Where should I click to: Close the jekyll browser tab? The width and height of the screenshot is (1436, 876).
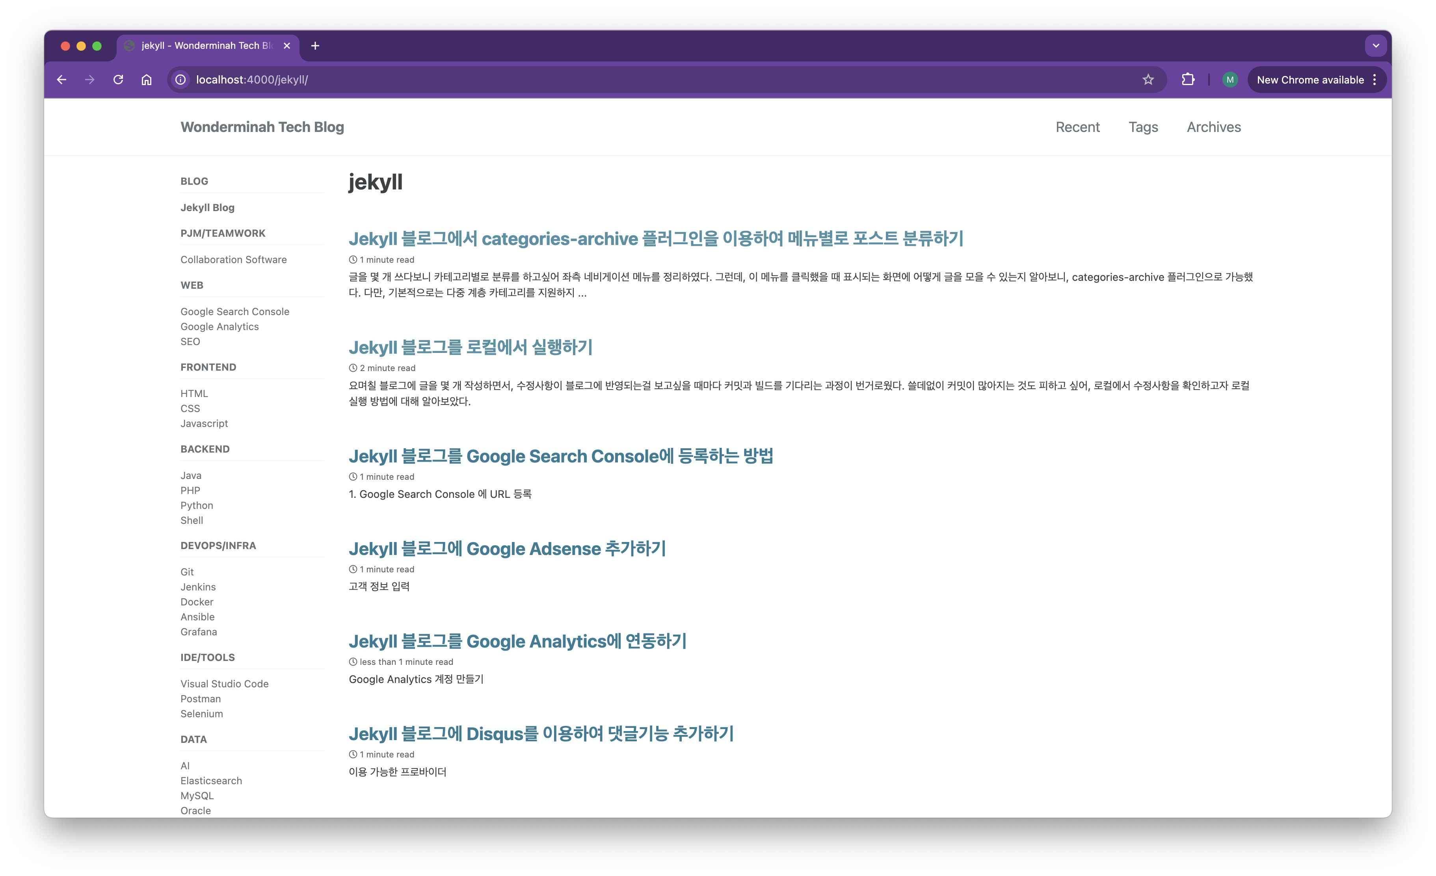287,45
